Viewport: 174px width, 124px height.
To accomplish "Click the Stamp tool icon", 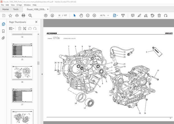I will 152,15.
